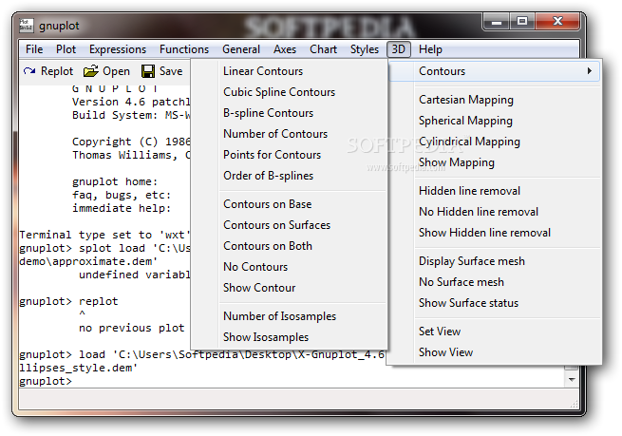Click Show Isosamples entry
This screenshot has height=436, width=622.
tap(289, 337)
